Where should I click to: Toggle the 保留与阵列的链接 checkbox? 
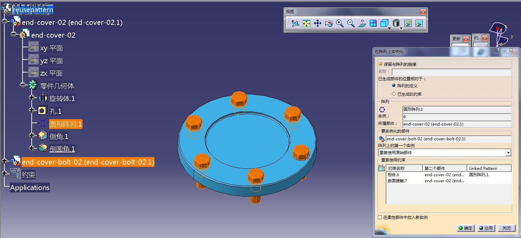click(x=381, y=64)
